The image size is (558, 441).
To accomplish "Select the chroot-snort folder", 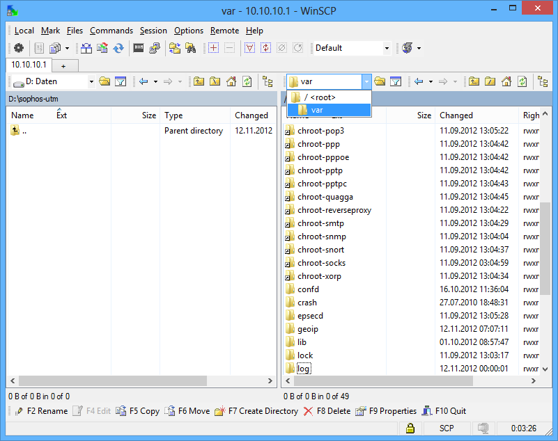I will [320, 250].
